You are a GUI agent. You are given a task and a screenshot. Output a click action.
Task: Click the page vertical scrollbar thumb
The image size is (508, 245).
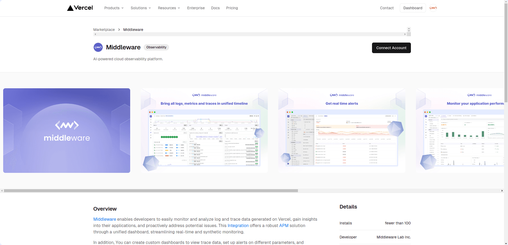pyautogui.click(x=506, y=53)
